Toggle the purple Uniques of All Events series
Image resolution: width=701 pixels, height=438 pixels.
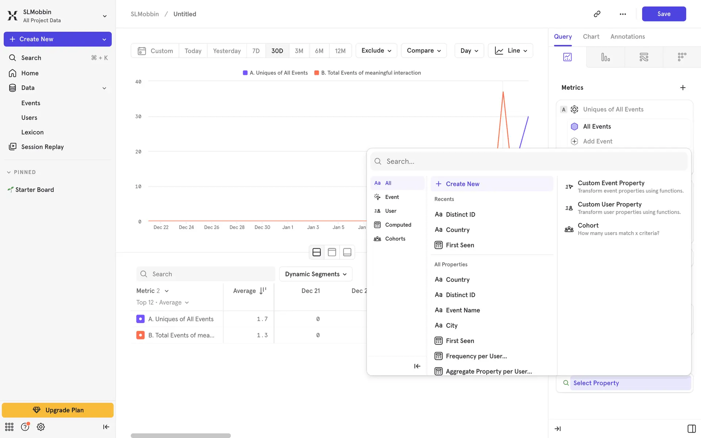point(140,319)
